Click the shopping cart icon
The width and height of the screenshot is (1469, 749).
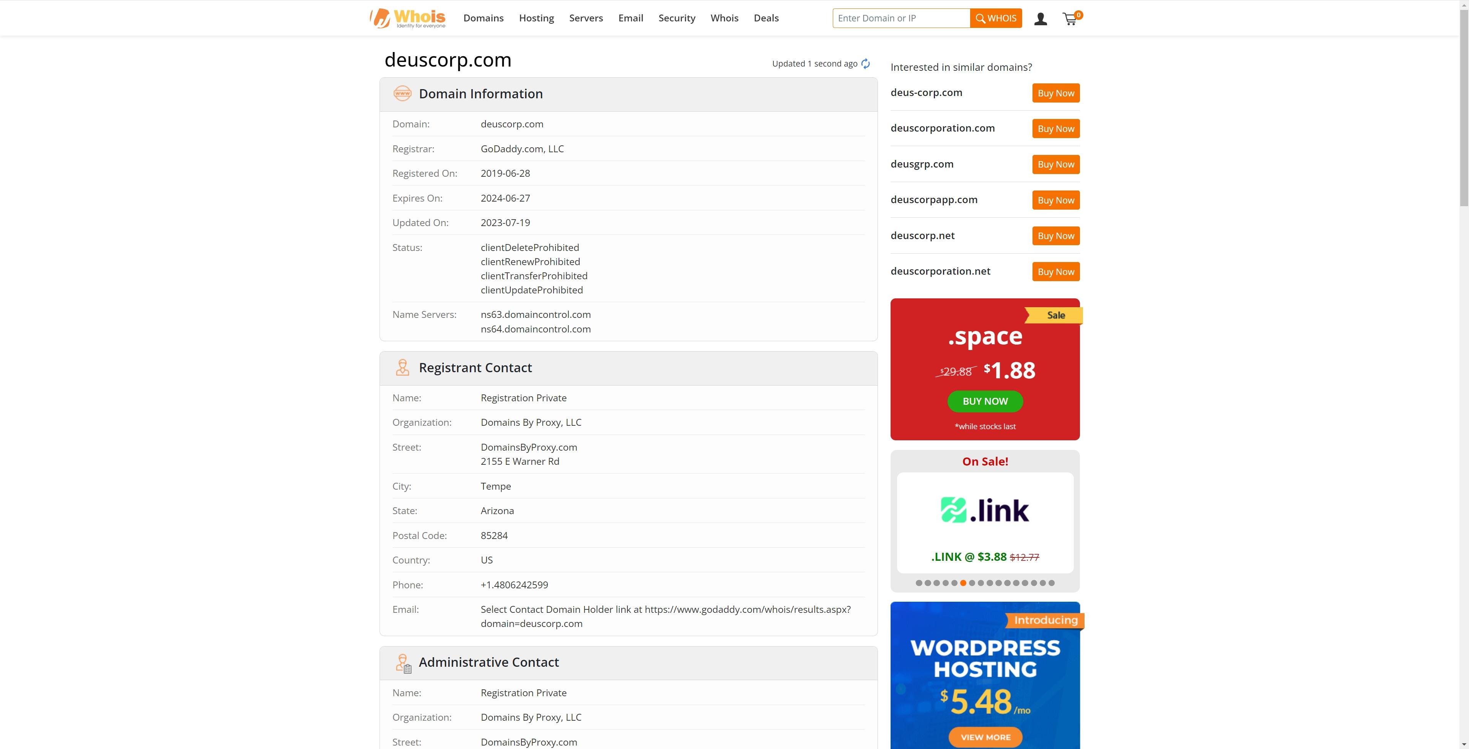point(1072,18)
